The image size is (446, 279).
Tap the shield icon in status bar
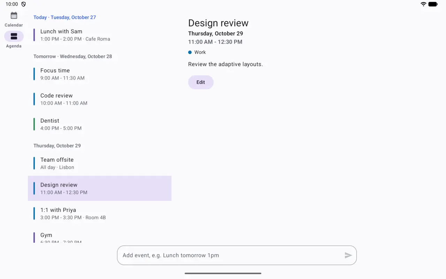24,4
